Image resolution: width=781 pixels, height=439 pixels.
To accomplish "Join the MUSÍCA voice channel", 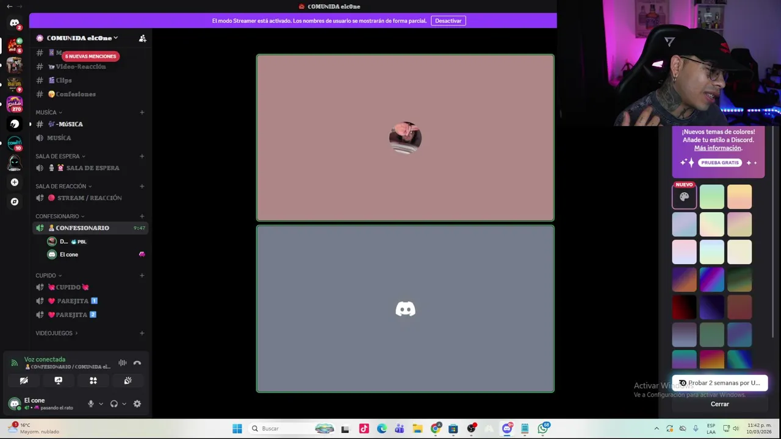I will 90,138.
